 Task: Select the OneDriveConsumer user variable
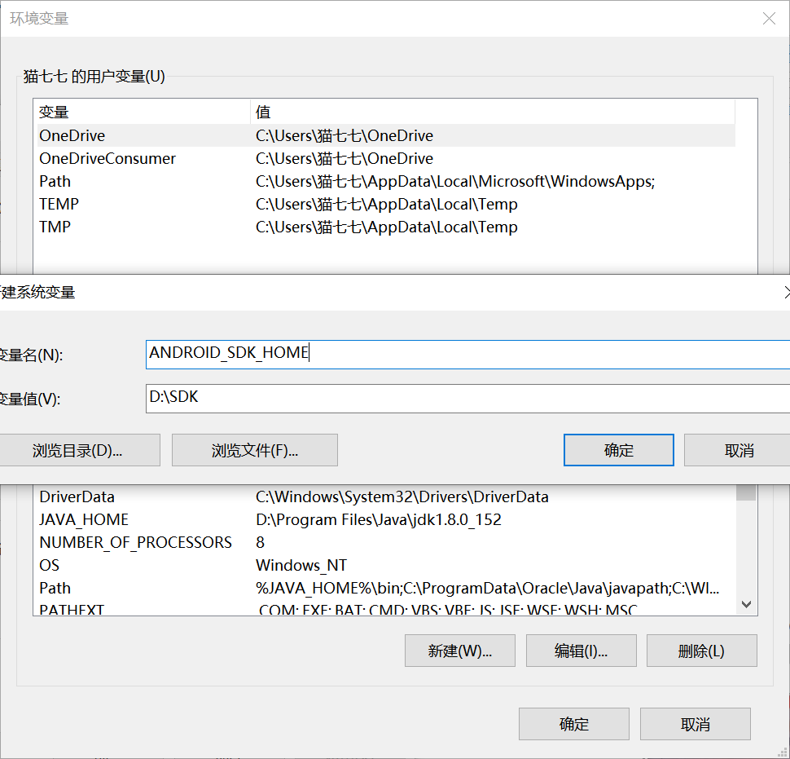[x=386, y=158]
